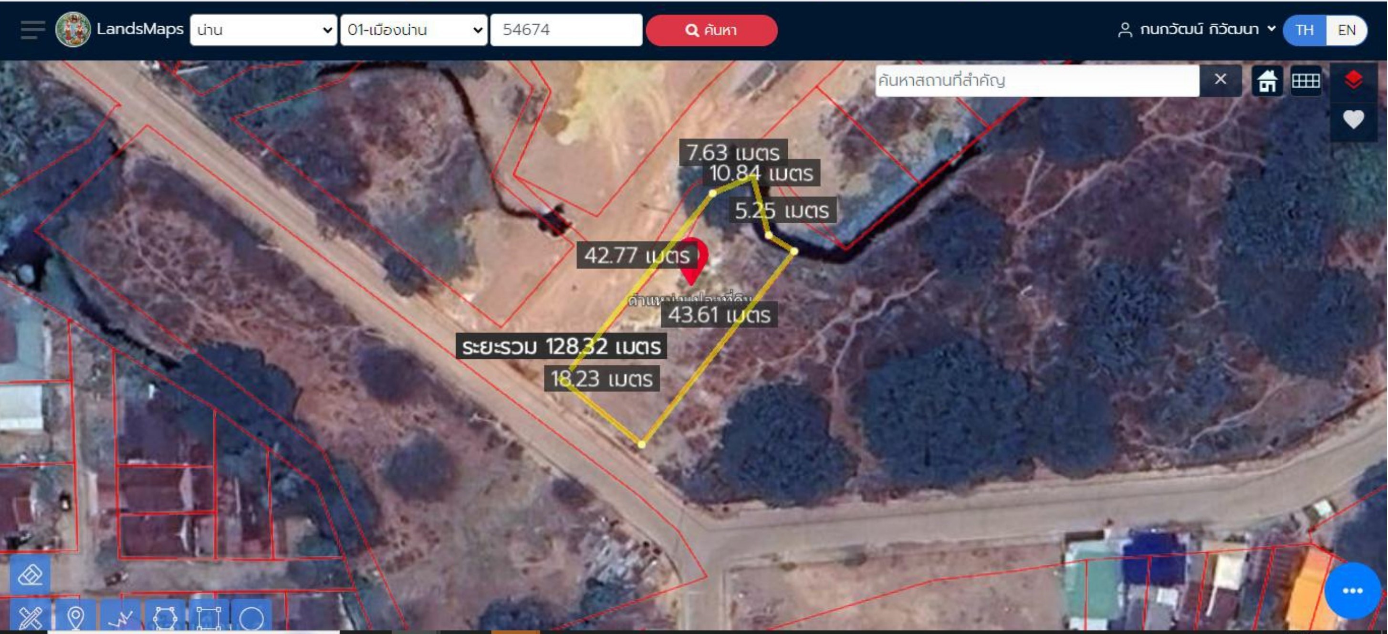Select the polygon drawing tool
Screen dimensions: 1388x634
click(165, 617)
